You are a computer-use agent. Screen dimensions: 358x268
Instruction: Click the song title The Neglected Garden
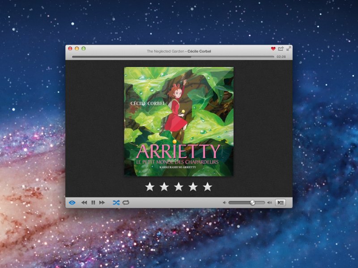coord(166,51)
